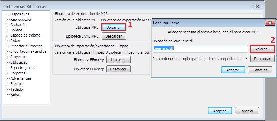Select Importación extendida category
This screenshot has height=121, width=277.
tap(28, 51)
